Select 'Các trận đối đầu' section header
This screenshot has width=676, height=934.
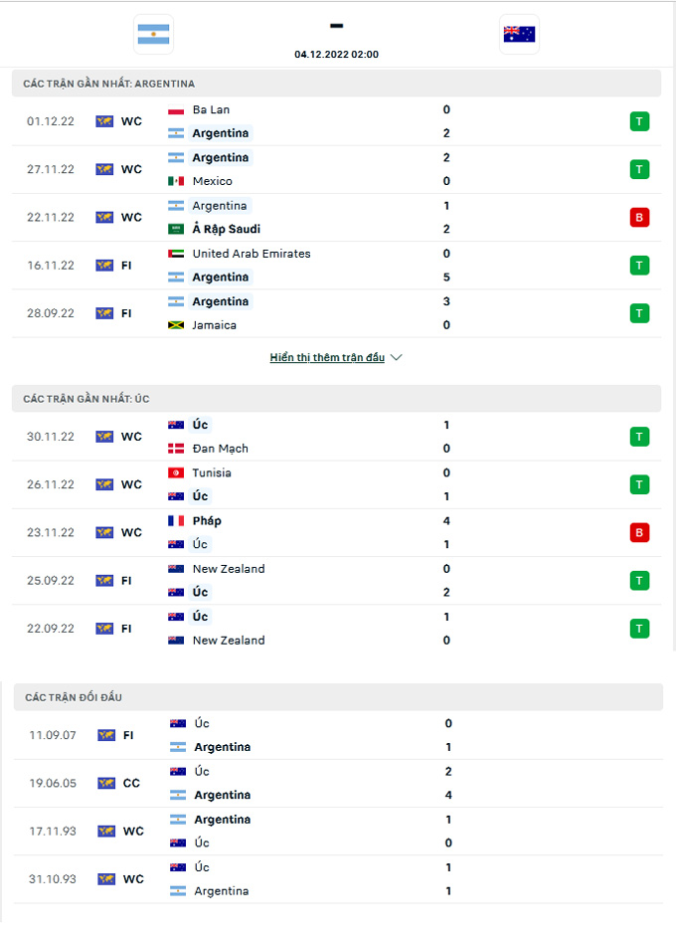pyautogui.click(x=73, y=697)
